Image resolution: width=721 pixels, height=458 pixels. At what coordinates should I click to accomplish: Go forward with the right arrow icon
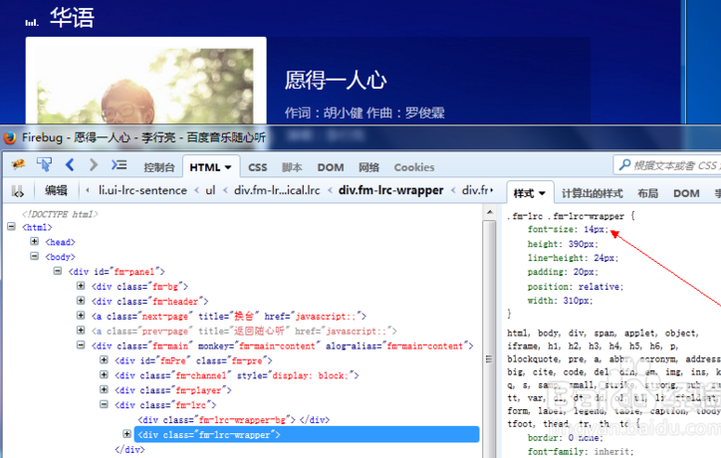[x=94, y=164]
